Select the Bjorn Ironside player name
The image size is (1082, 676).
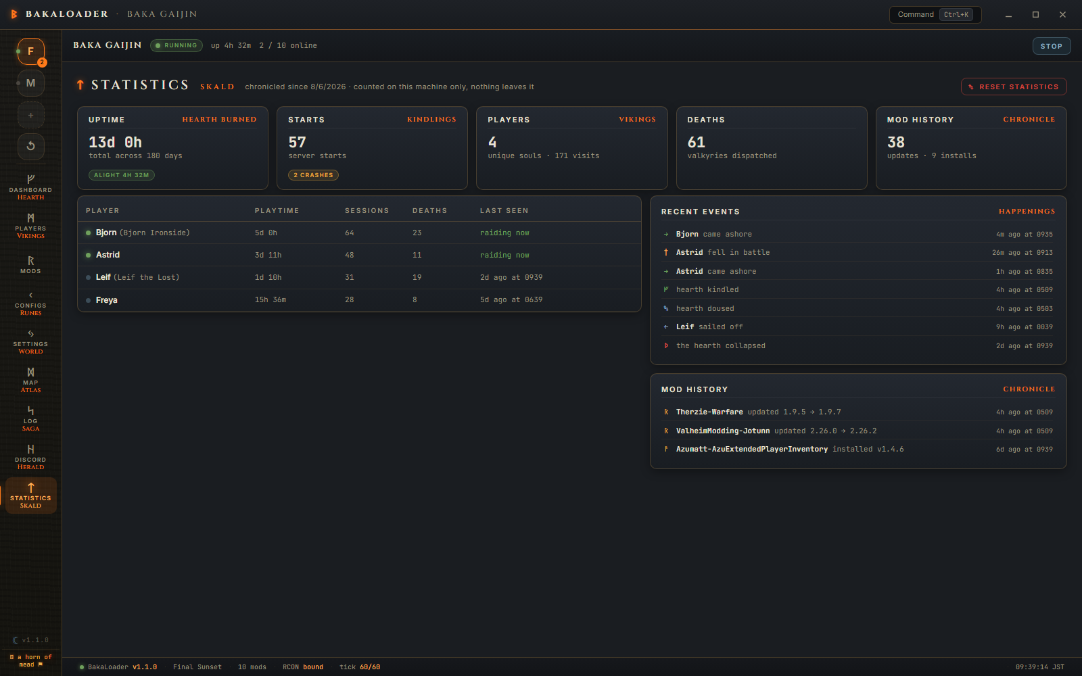(x=143, y=233)
